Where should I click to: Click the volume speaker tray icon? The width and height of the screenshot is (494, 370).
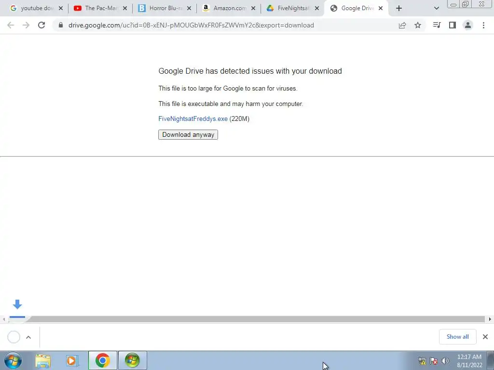click(445, 361)
